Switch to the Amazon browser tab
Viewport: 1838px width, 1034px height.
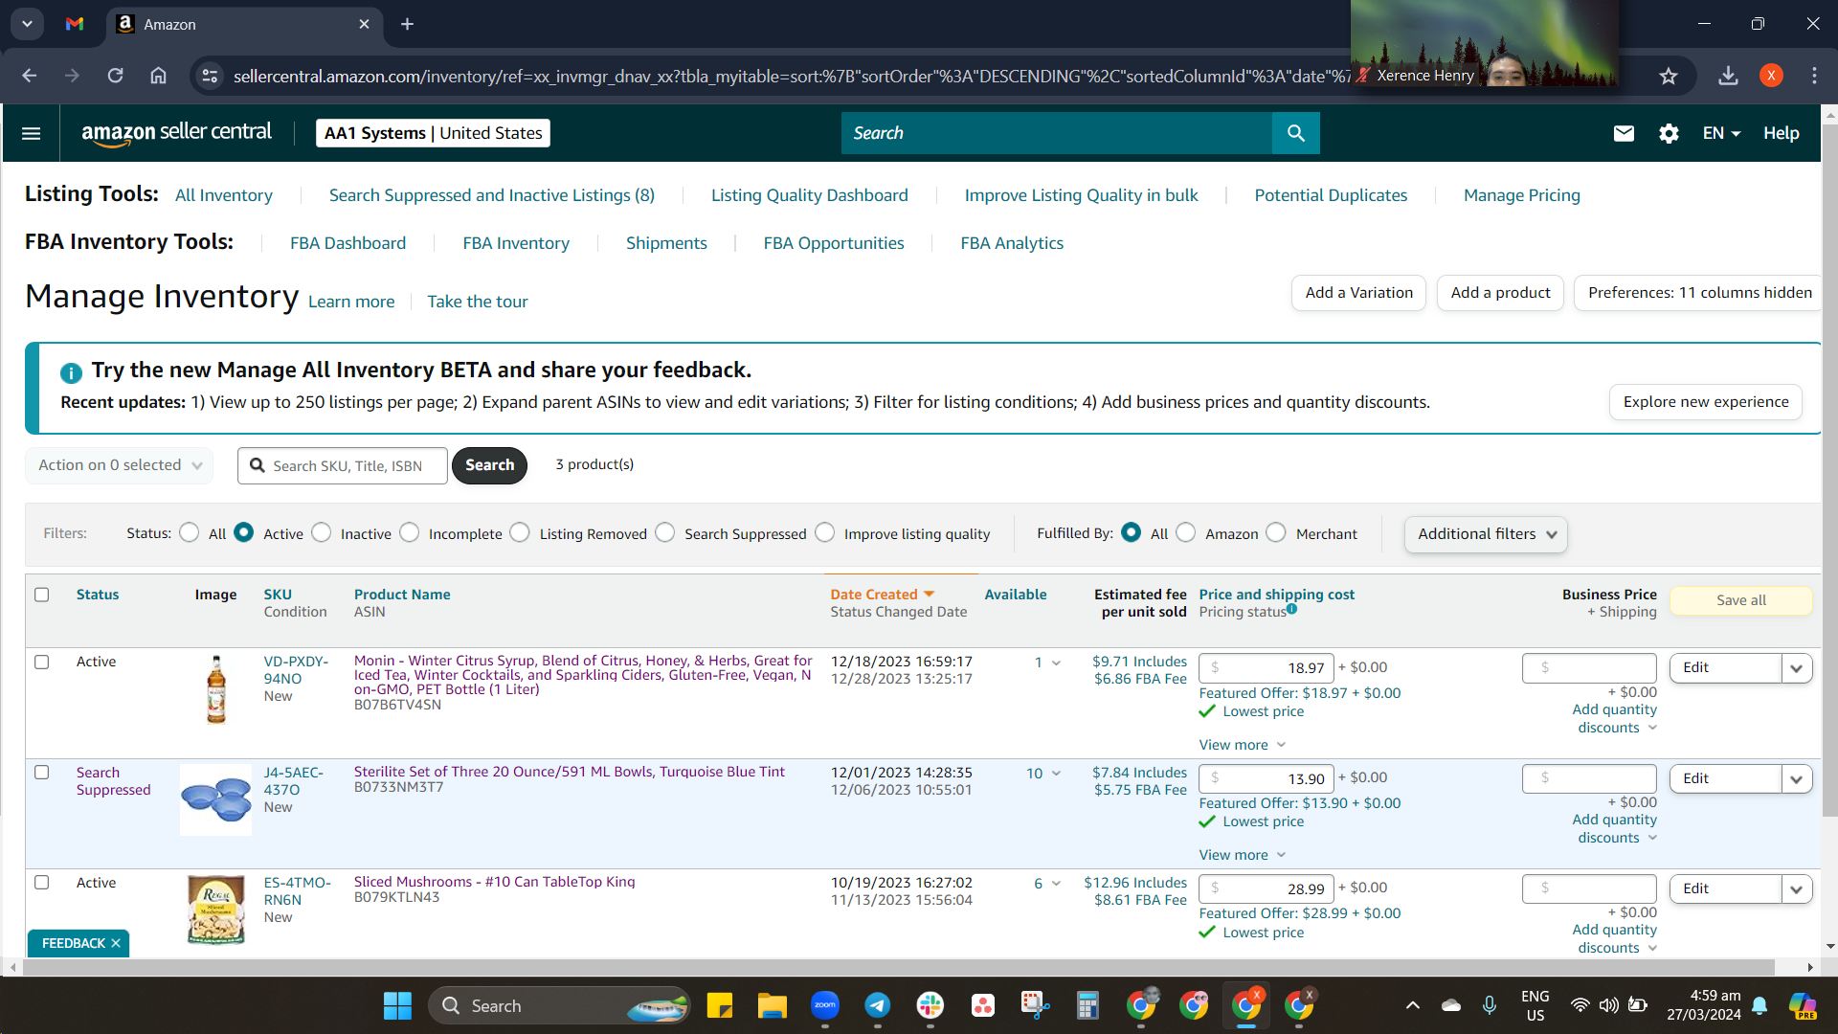click(x=244, y=24)
